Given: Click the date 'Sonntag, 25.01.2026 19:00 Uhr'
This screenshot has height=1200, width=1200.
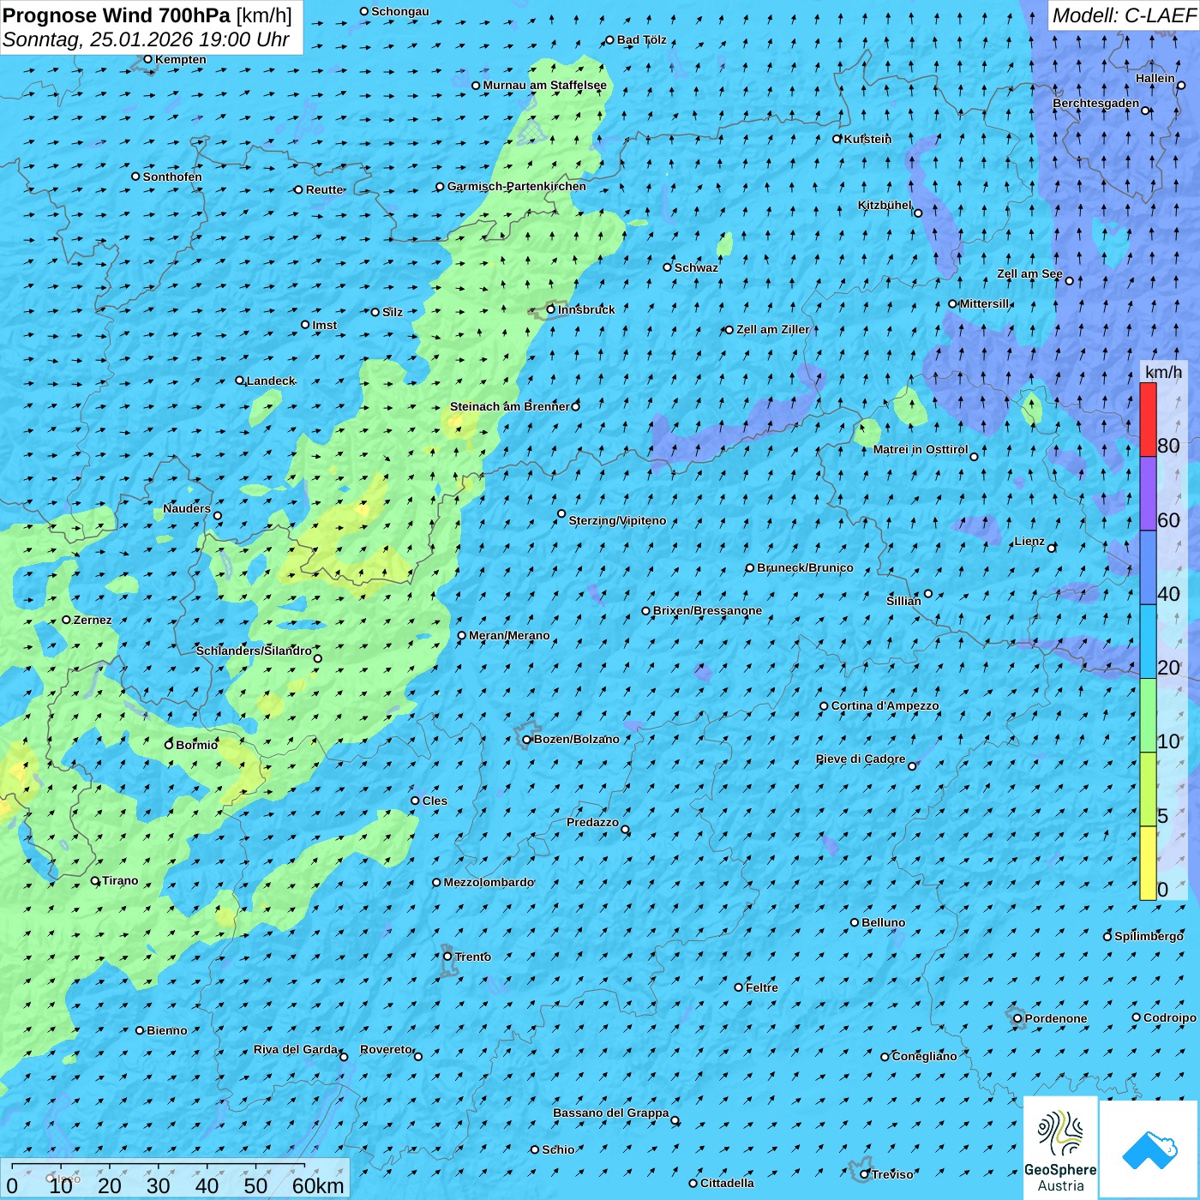Looking at the screenshot, I should (146, 39).
